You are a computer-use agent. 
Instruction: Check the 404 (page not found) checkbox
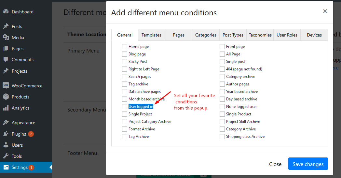coord(222,69)
